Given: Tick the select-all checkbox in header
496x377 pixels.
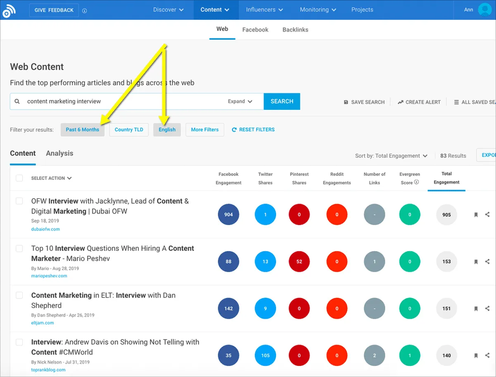Looking at the screenshot, I should point(19,178).
